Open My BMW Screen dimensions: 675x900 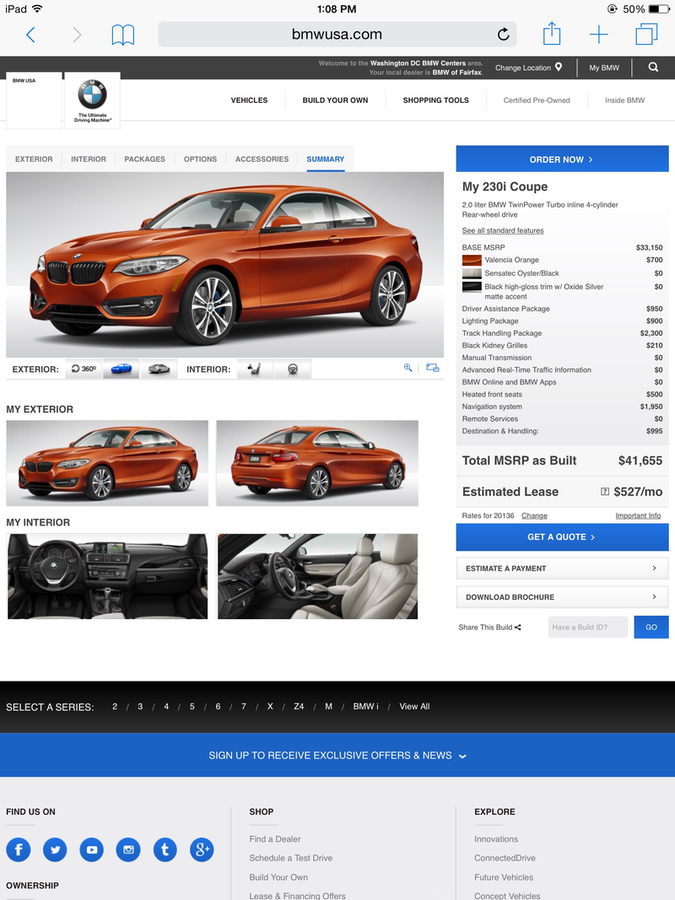tap(604, 67)
